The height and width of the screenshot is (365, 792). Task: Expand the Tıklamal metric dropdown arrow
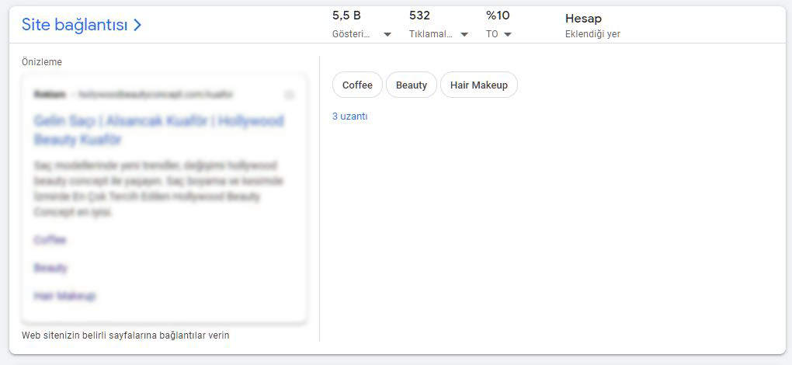coord(464,34)
